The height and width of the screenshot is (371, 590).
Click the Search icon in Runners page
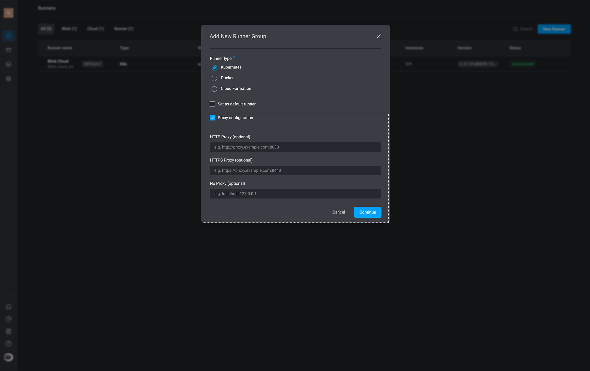pyautogui.click(x=515, y=29)
